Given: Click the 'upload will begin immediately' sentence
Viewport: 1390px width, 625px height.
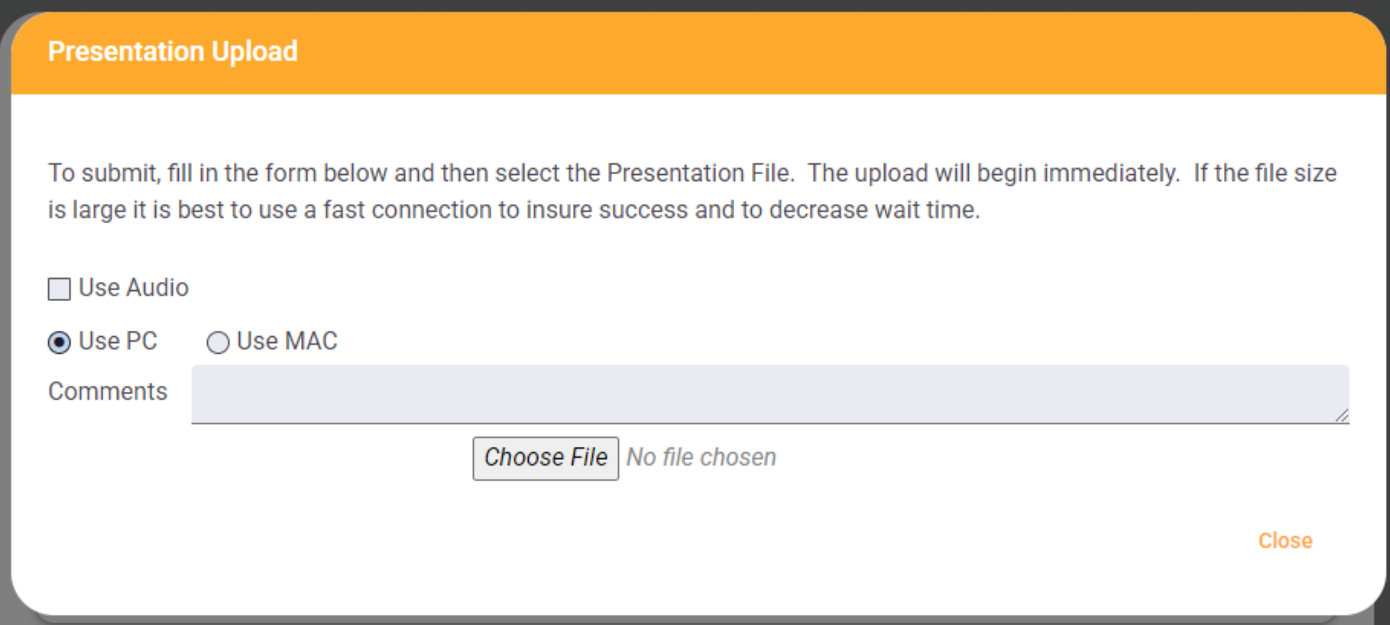Looking at the screenshot, I should tap(993, 173).
